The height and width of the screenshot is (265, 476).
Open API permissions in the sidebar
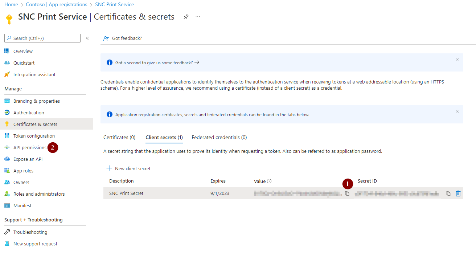click(30, 148)
